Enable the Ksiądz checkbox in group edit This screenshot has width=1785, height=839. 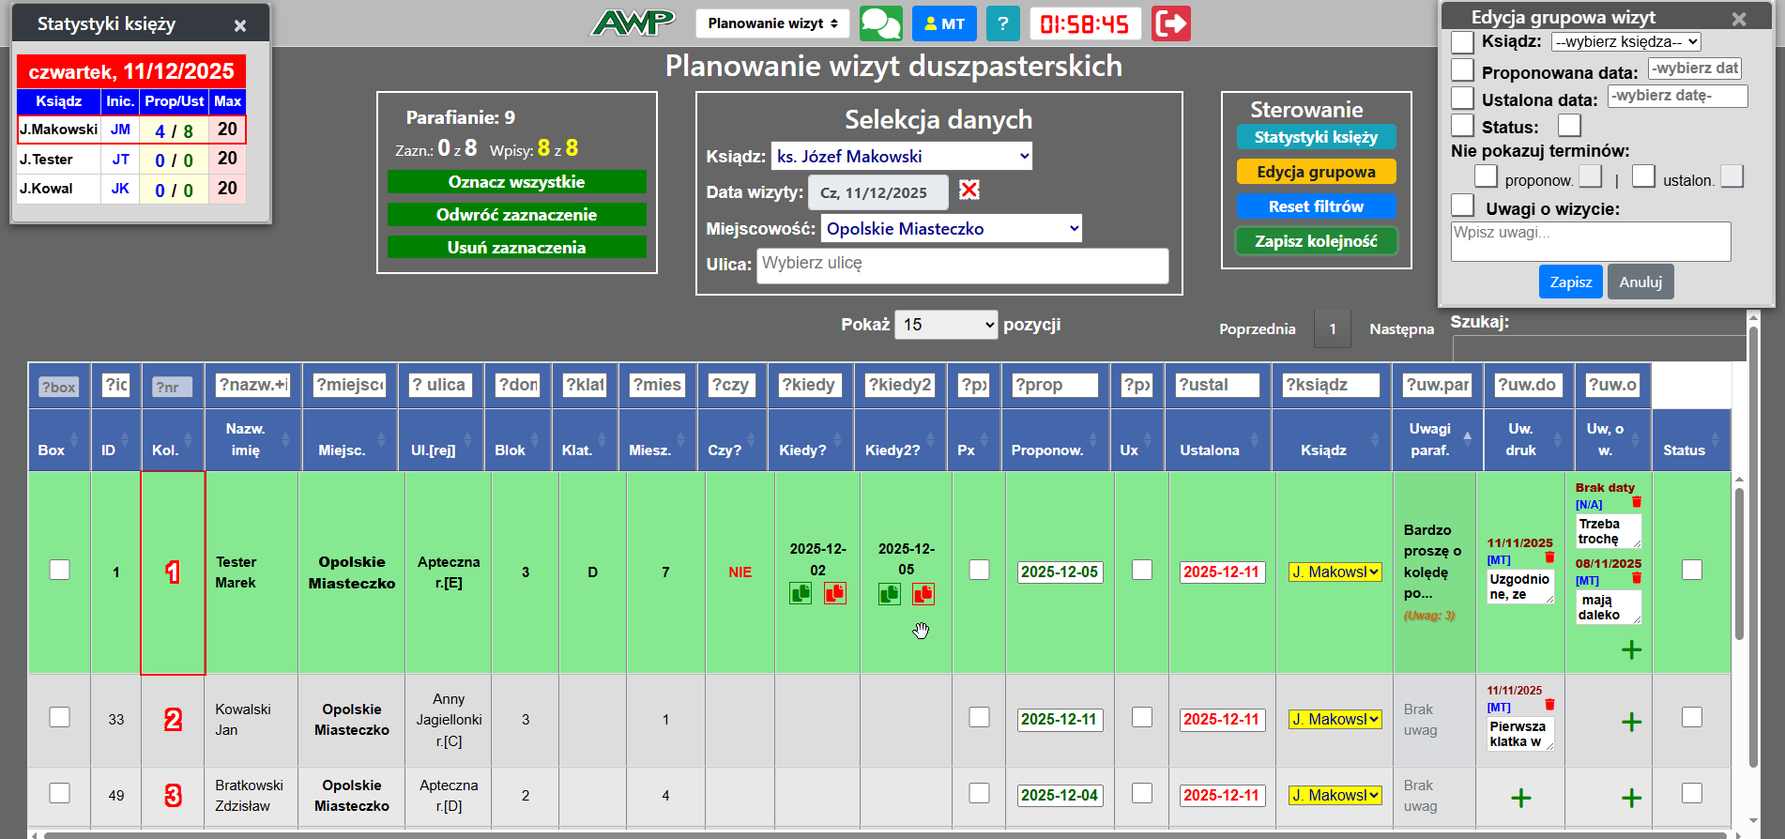tap(1462, 42)
